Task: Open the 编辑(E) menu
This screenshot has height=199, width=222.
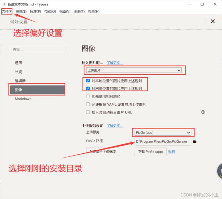Action: click(21, 12)
